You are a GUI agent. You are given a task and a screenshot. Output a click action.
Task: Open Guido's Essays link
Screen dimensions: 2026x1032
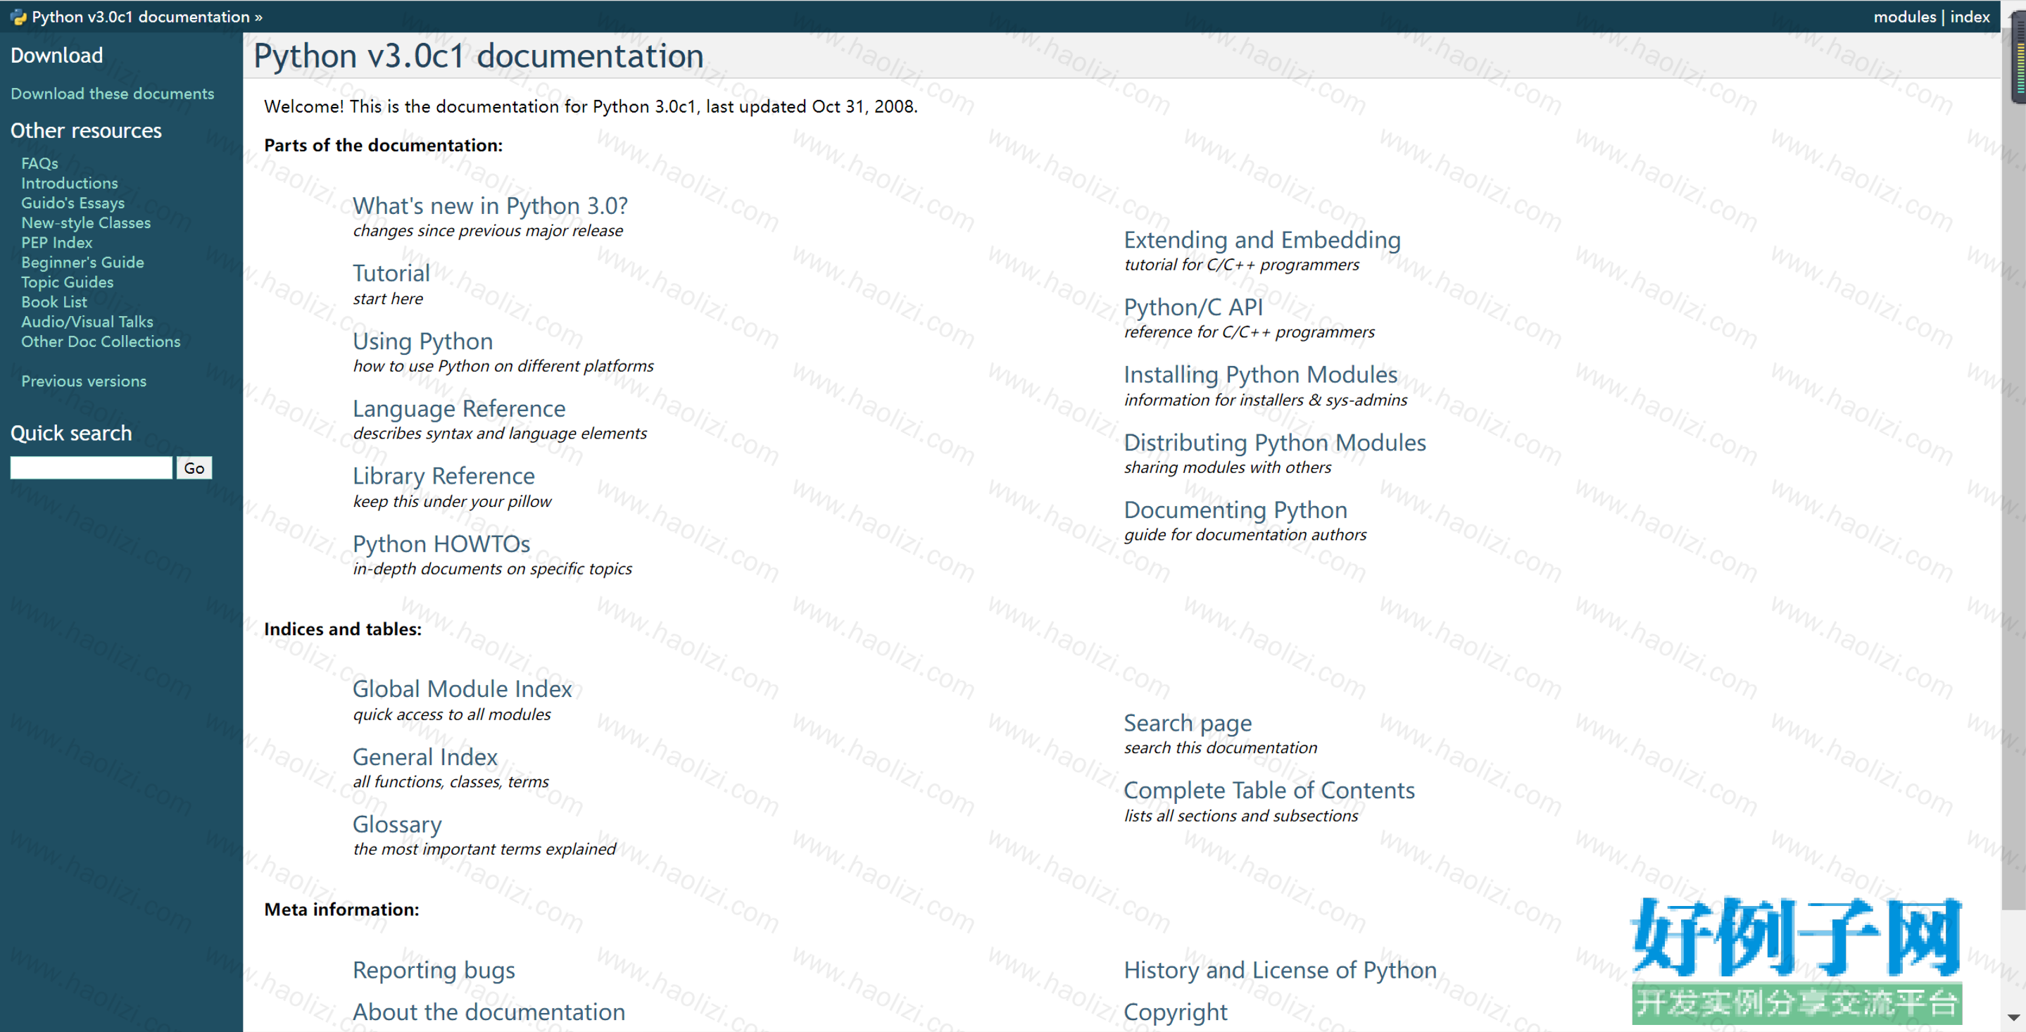[73, 203]
